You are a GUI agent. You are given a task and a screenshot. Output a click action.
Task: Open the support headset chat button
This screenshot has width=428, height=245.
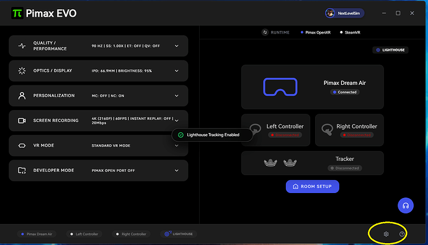405,205
